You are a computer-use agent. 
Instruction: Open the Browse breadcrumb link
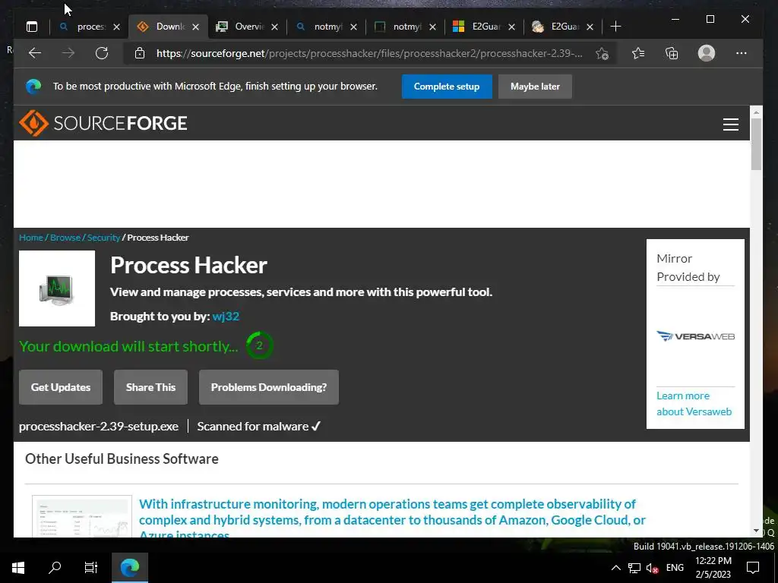click(65, 238)
